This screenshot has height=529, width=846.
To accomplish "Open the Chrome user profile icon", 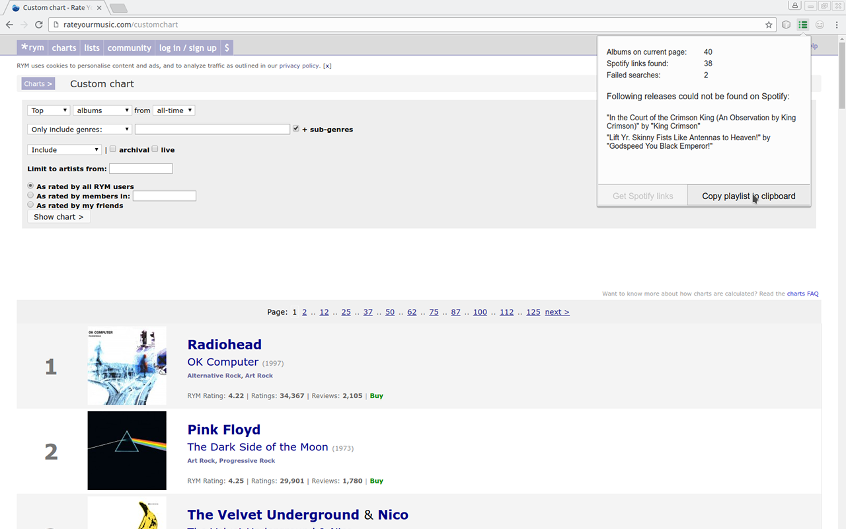I will click(795, 6).
